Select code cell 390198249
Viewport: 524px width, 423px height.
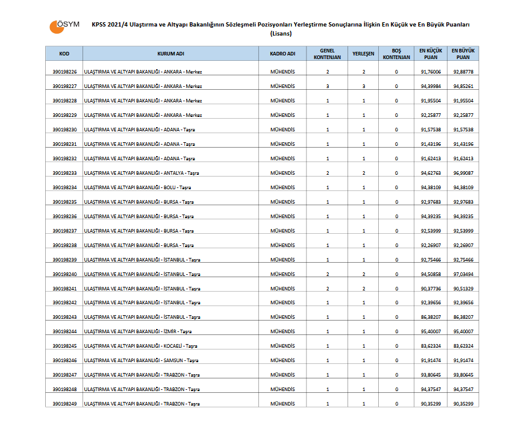64,404
